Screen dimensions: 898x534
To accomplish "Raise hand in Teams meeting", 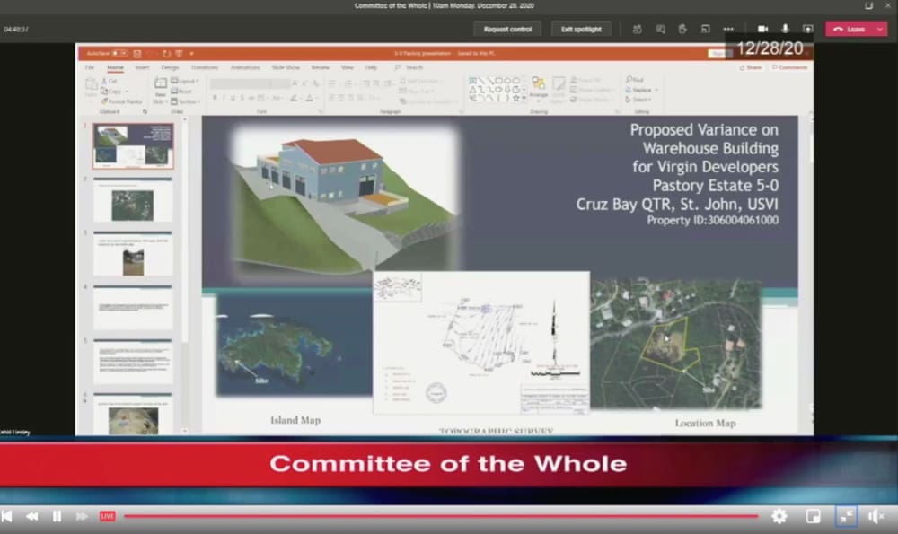I will pyautogui.click(x=682, y=30).
